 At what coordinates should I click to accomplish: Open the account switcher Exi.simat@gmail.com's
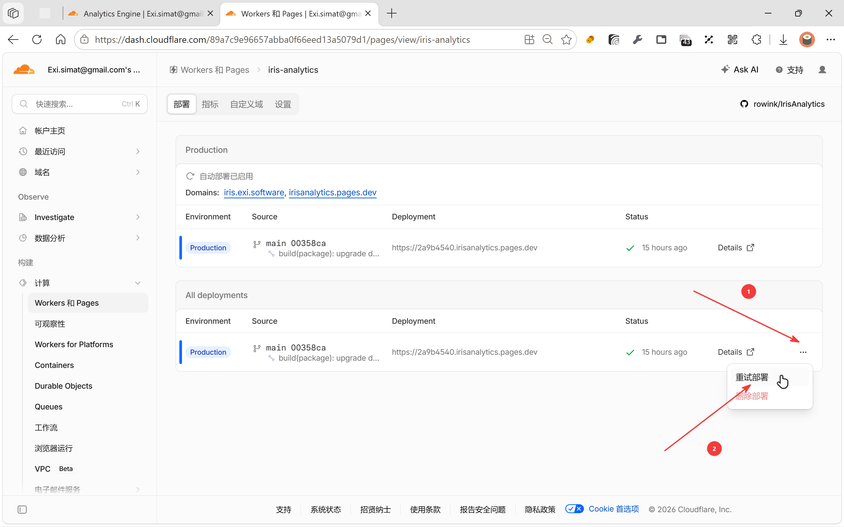pyautogui.click(x=94, y=70)
